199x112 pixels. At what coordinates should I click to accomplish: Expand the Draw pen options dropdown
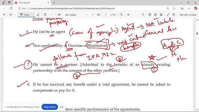[x=32, y=15]
